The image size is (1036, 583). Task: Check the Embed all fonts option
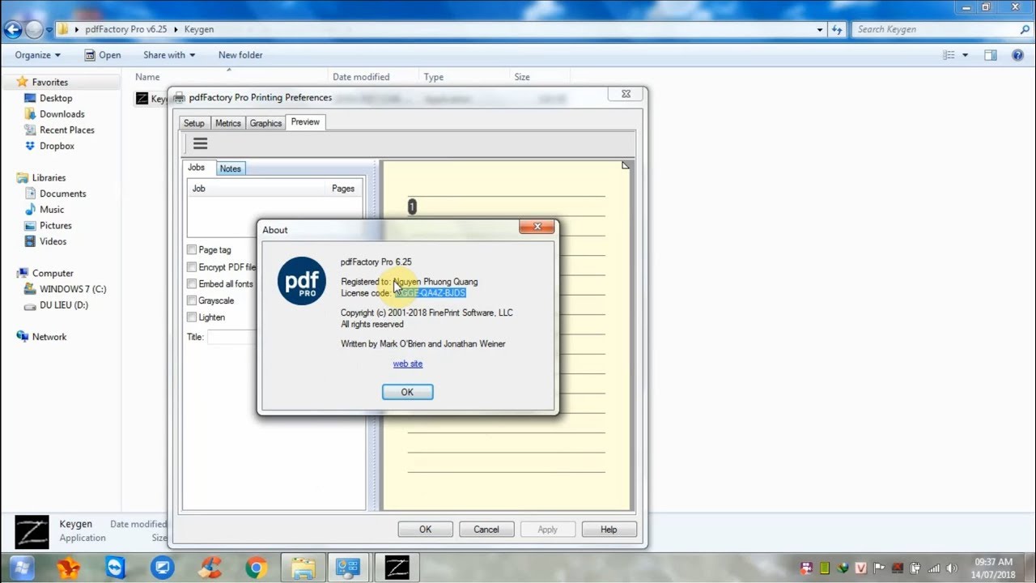pos(192,284)
